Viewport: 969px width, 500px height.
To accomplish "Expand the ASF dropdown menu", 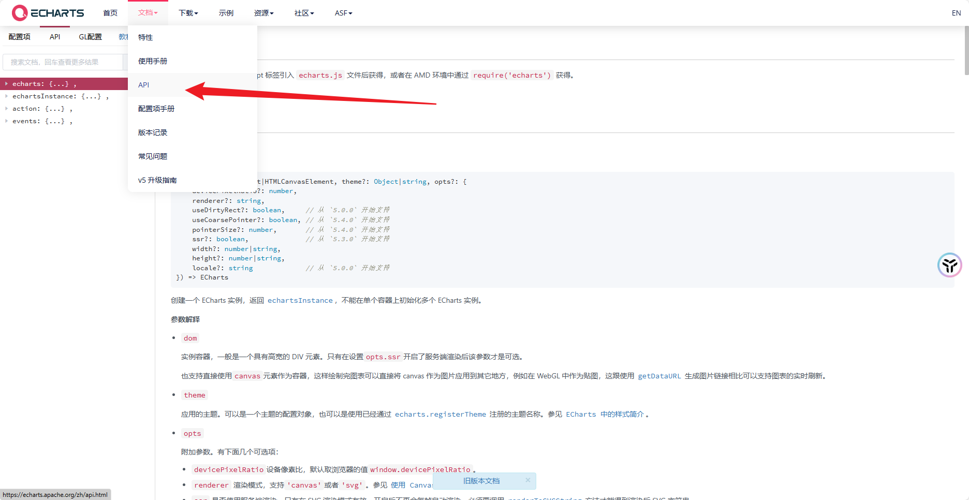I will point(344,13).
